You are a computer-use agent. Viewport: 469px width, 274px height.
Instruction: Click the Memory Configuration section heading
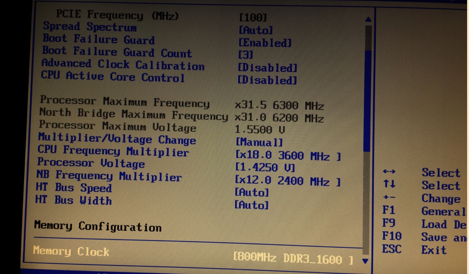pos(98,226)
